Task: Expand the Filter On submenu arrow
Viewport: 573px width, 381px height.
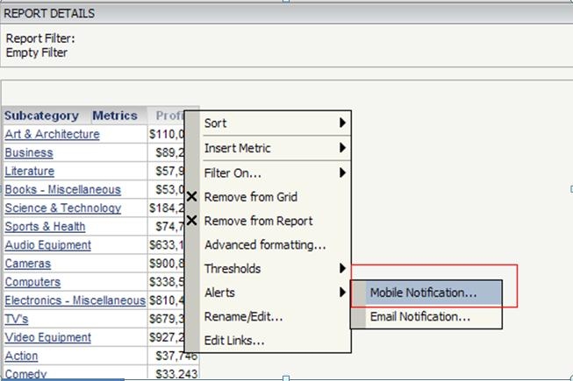Action: (x=342, y=173)
